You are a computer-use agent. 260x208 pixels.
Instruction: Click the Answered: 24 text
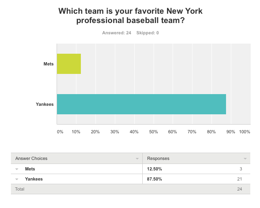(x=116, y=33)
